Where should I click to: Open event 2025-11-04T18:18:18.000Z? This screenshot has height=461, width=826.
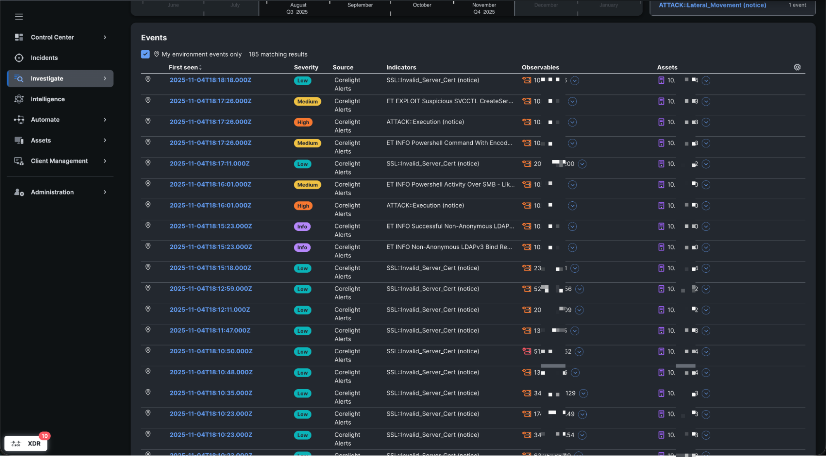point(210,80)
